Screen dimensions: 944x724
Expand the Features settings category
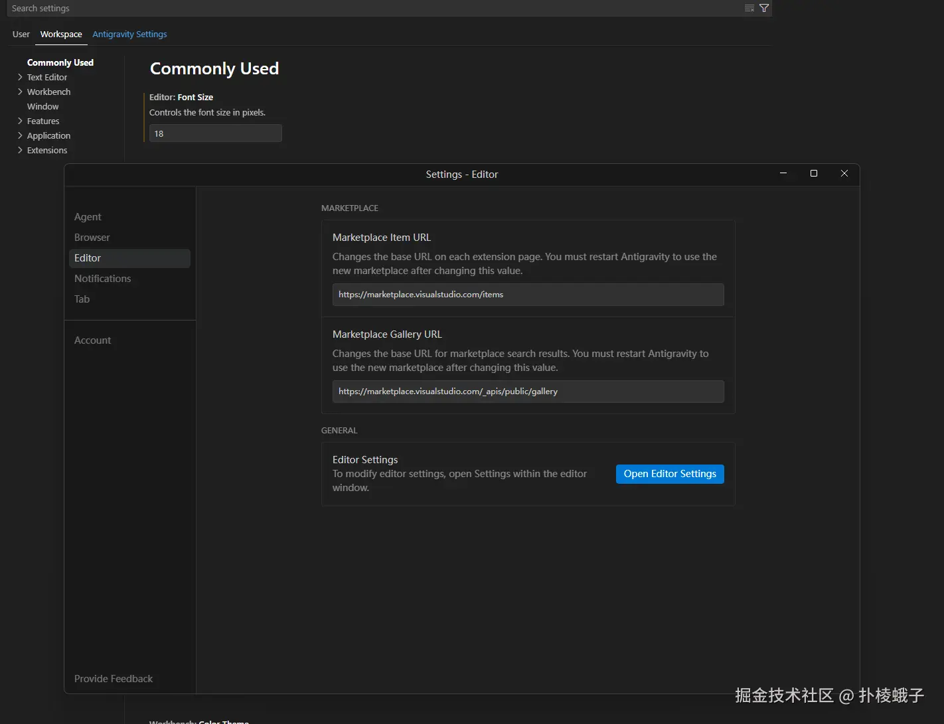tap(20, 121)
